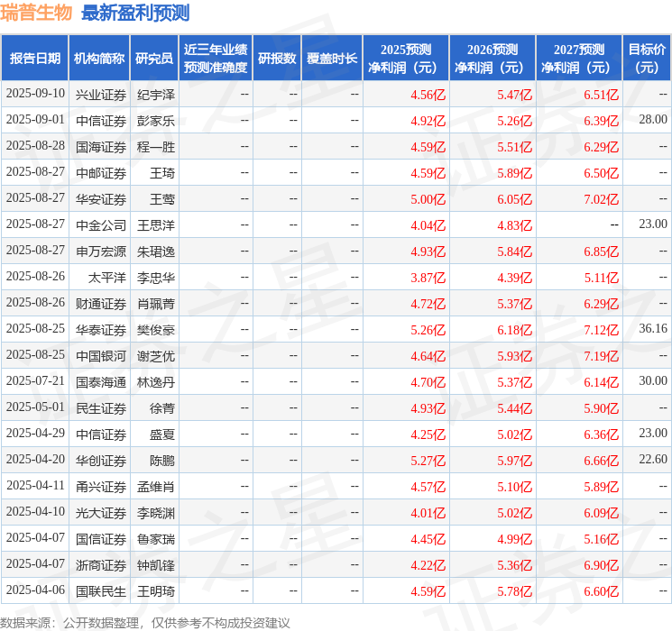
Task: Click 2026 forecast 5.89亿 for 中邮证券
Action: [x=515, y=173]
